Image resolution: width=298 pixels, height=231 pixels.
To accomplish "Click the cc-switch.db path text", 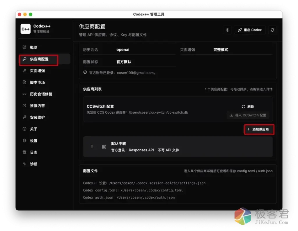I will pyautogui.click(x=158, y=112).
